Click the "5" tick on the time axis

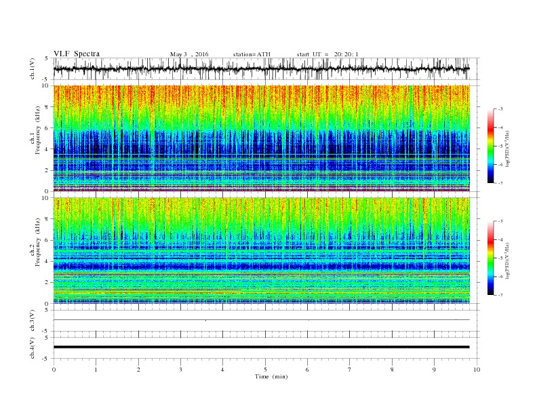click(x=265, y=370)
